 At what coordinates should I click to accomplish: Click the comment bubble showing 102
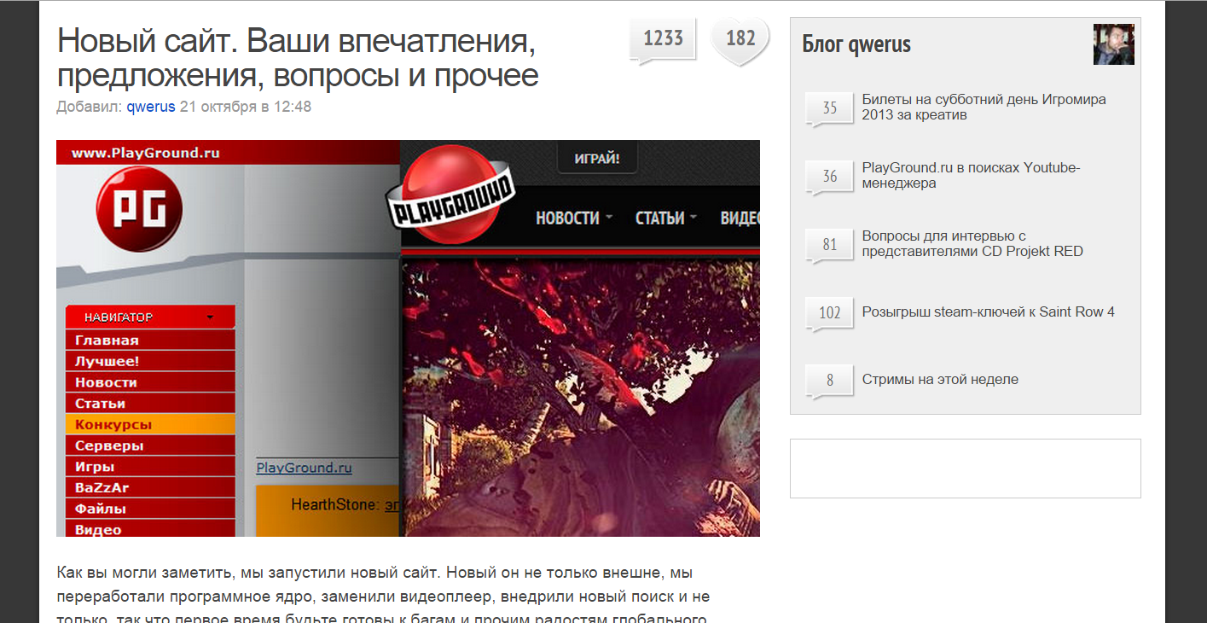[x=829, y=313]
